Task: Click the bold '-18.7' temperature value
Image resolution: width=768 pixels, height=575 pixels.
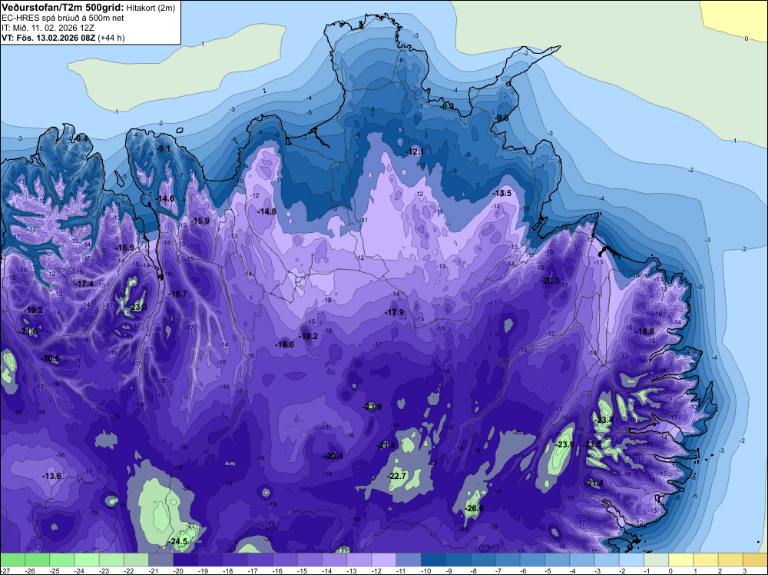Action: coord(178,294)
